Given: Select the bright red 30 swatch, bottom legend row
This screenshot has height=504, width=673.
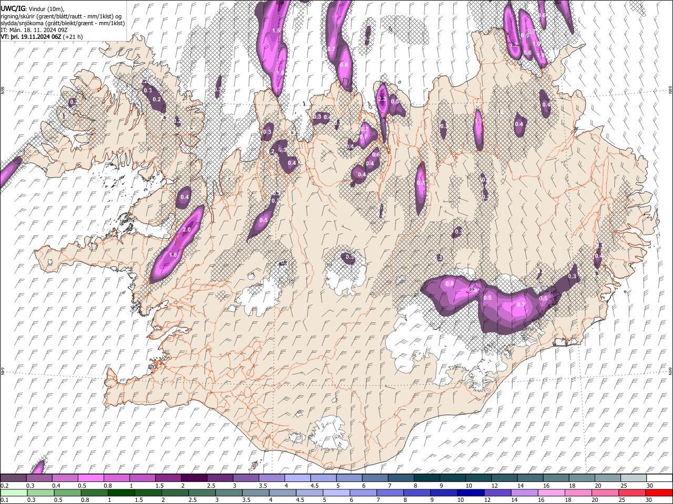Looking at the screenshot, I should 659,492.
